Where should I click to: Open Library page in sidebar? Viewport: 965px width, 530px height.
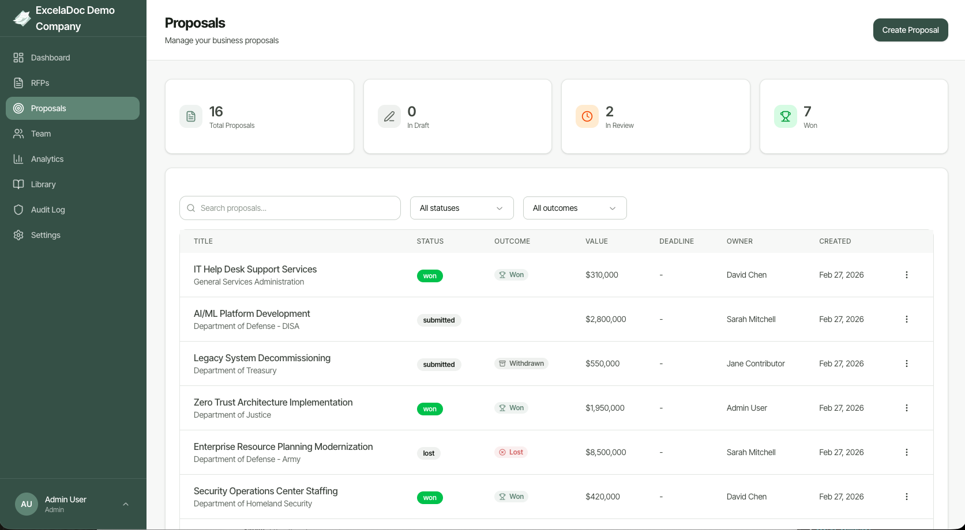(73, 184)
